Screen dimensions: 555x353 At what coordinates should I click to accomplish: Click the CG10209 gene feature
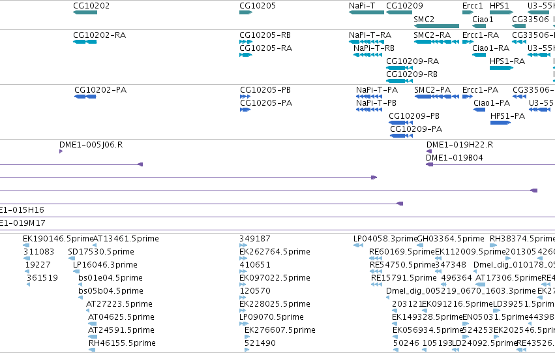[399, 12]
